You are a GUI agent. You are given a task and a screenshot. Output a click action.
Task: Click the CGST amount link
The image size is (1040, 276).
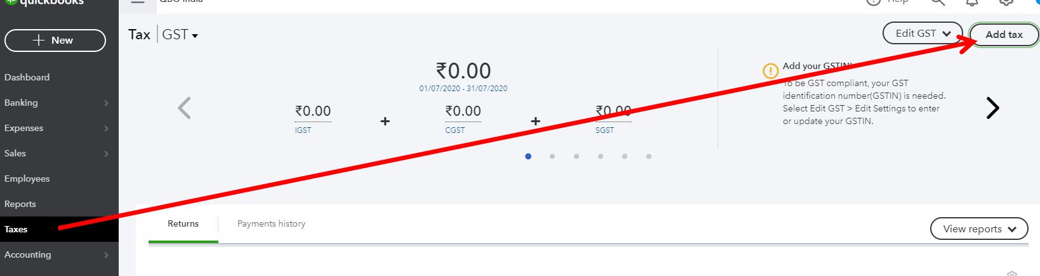(x=463, y=111)
